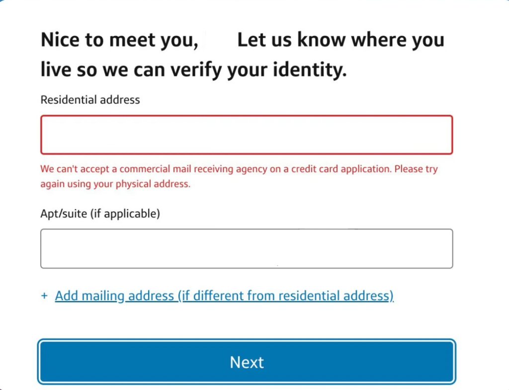This screenshot has width=509, height=390.
Task: Open the Add mailing address link
Action: (x=224, y=296)
